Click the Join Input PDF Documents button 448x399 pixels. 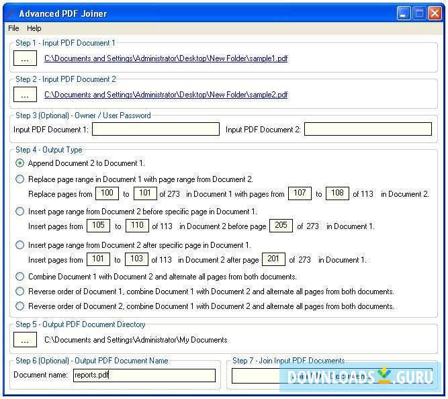coord(332,376)
